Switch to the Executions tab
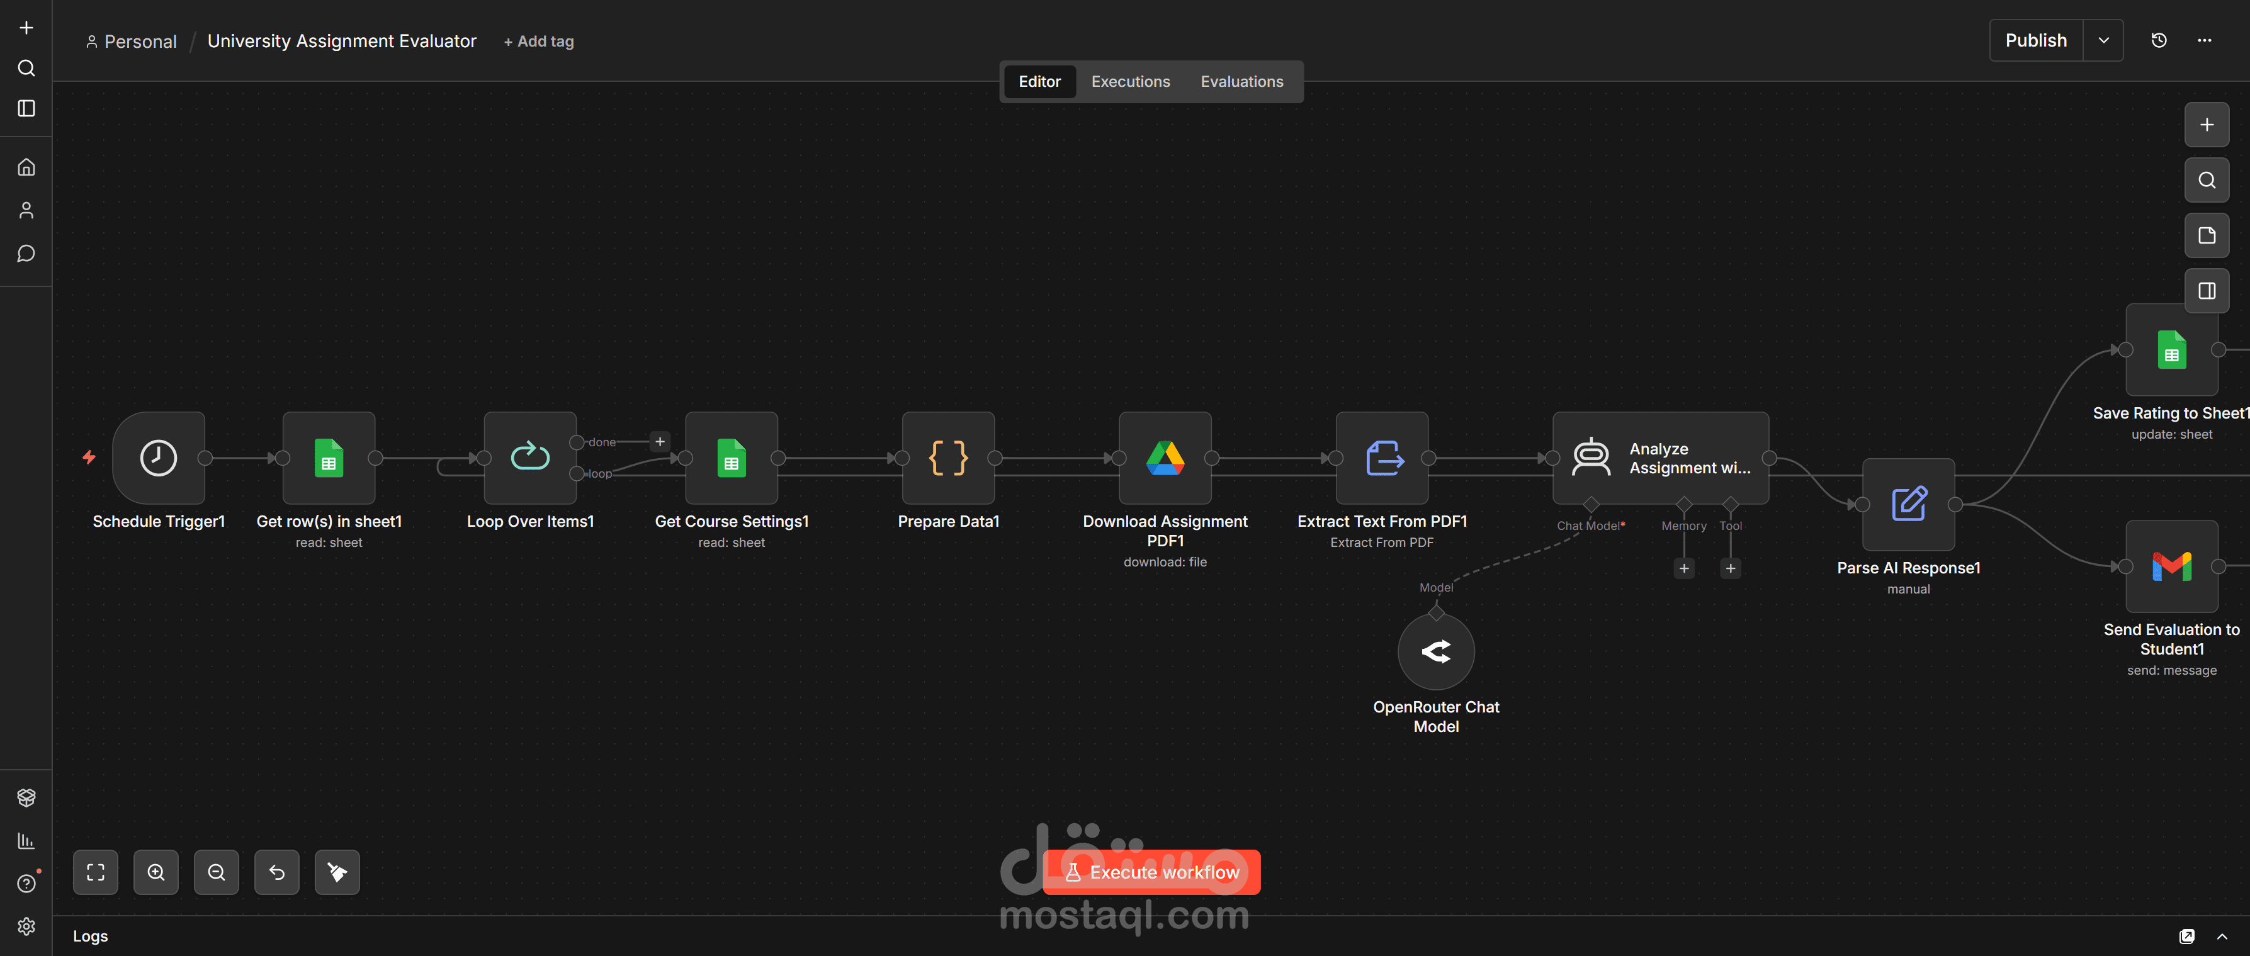The image size is (2250, 956). (1130, 81)
